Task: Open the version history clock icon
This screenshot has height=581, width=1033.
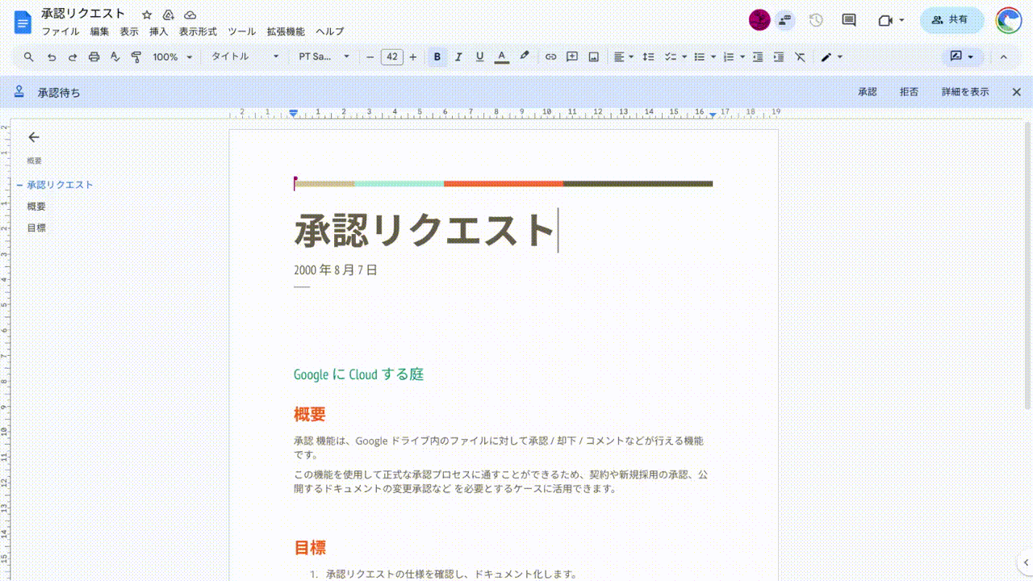Action: [816, 20]
